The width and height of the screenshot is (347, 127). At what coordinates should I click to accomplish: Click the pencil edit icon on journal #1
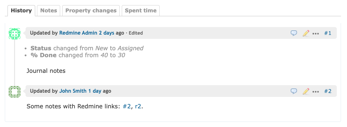(x=306, y=33)
